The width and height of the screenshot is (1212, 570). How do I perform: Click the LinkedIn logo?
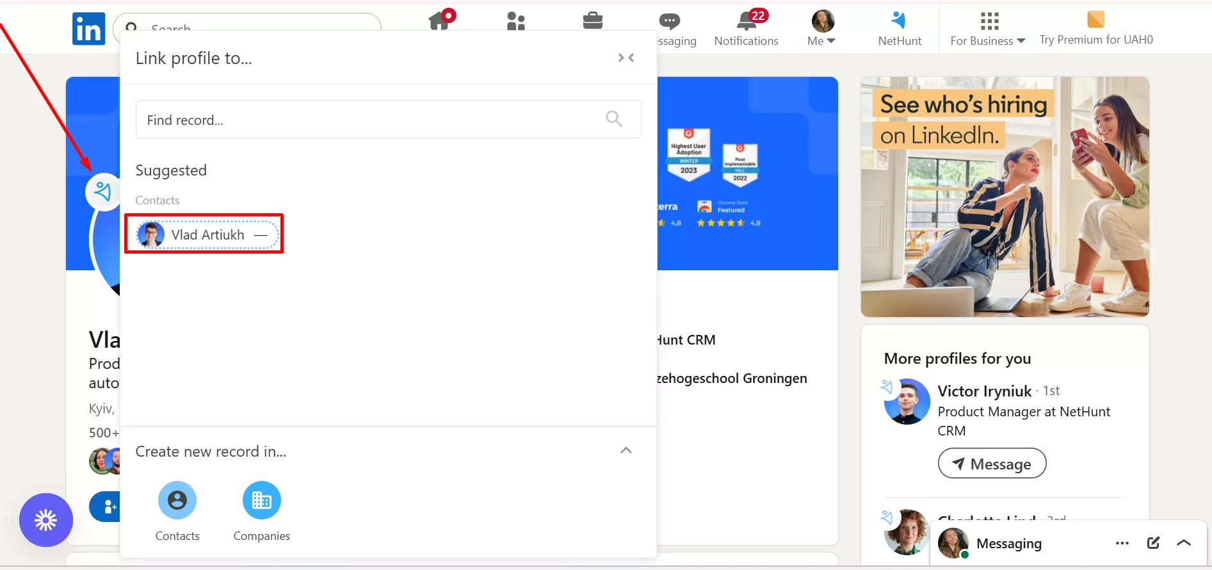tap(88, 29)
